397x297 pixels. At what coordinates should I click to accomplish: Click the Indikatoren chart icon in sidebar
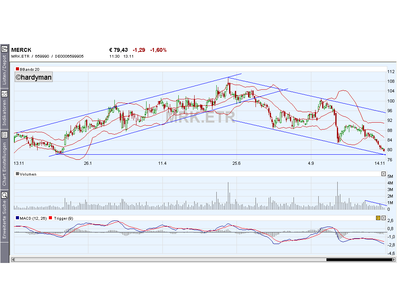coord(5,93)
